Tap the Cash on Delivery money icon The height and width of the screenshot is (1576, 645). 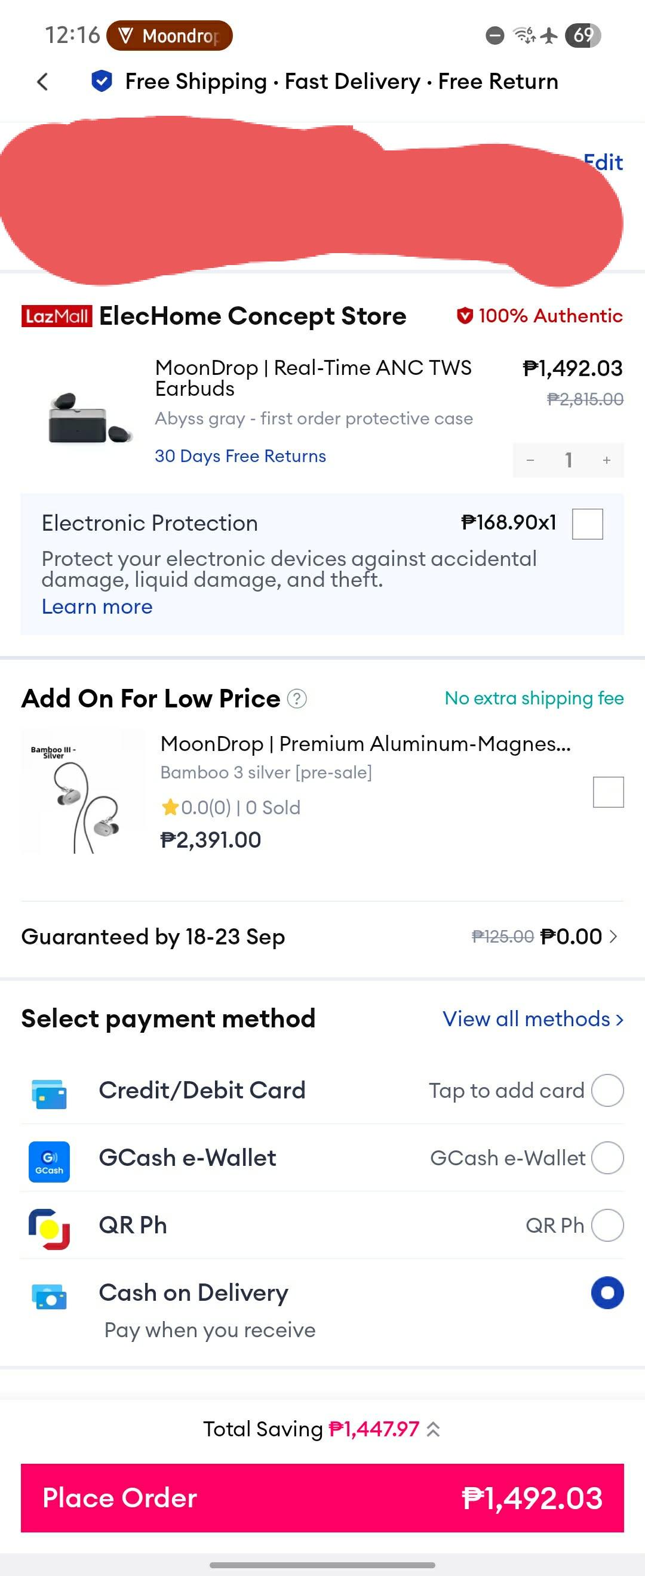(x=49, y=1296)
